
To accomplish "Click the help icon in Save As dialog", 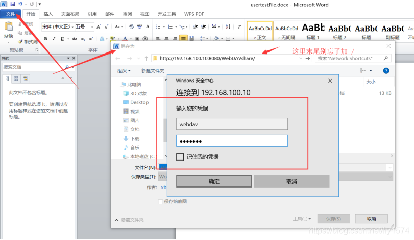I will coord(386,71).
